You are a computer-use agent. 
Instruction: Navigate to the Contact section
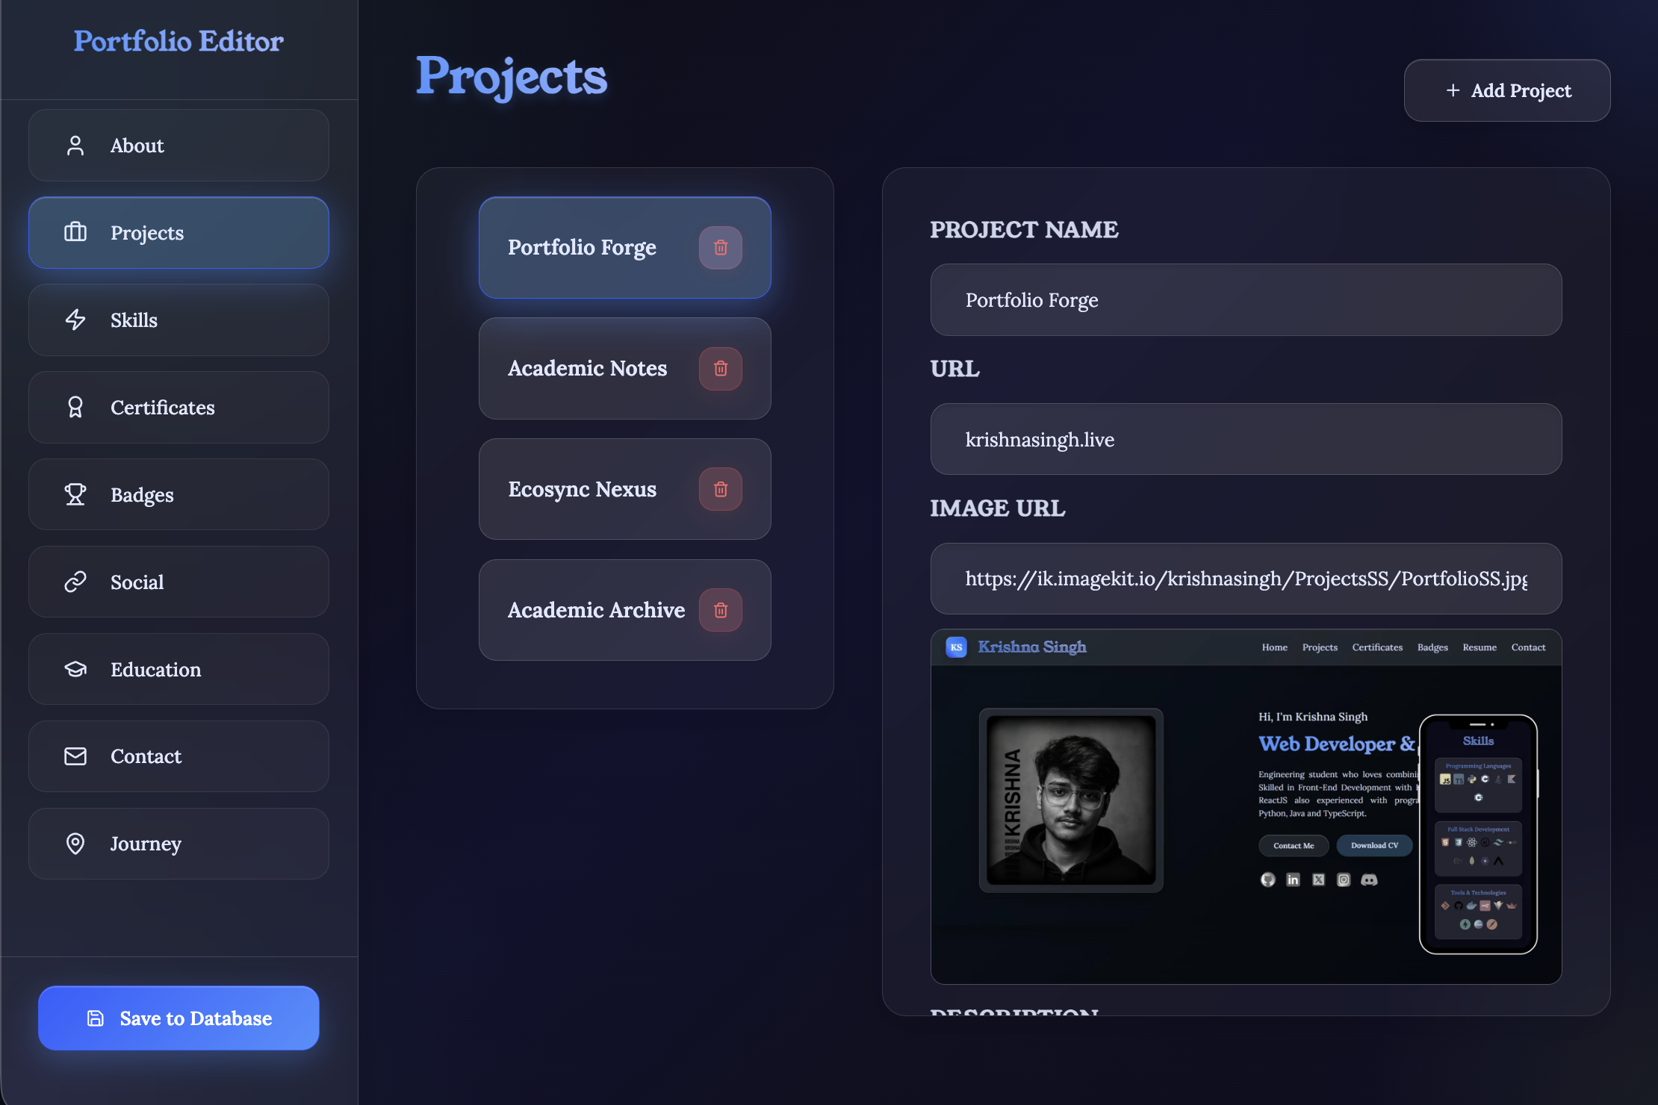click(178, 756)
